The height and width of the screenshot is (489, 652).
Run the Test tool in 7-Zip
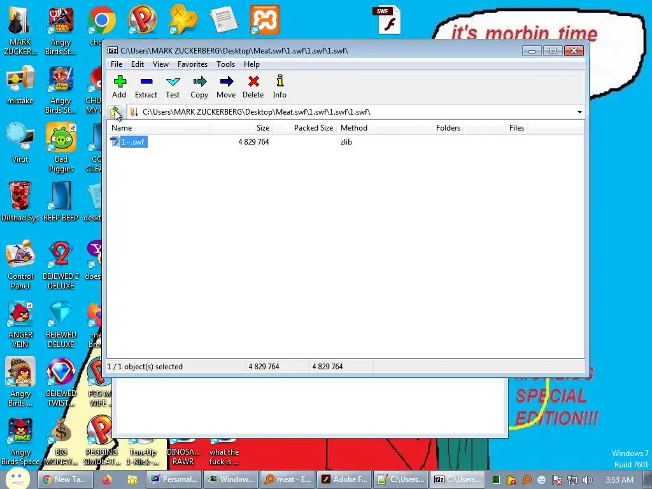click(173, 87)
